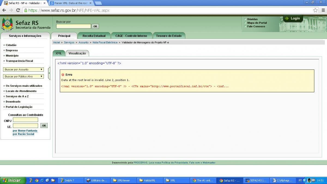The height and width of the screenshot is (184, 327).
Task: Open Delphi 7 from the taskbar
Action: pyautogui.click(x=67, y=180)
